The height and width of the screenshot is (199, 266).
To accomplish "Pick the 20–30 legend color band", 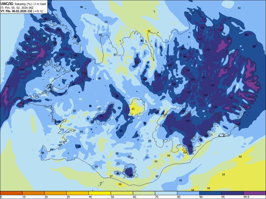I will (56, 193).
